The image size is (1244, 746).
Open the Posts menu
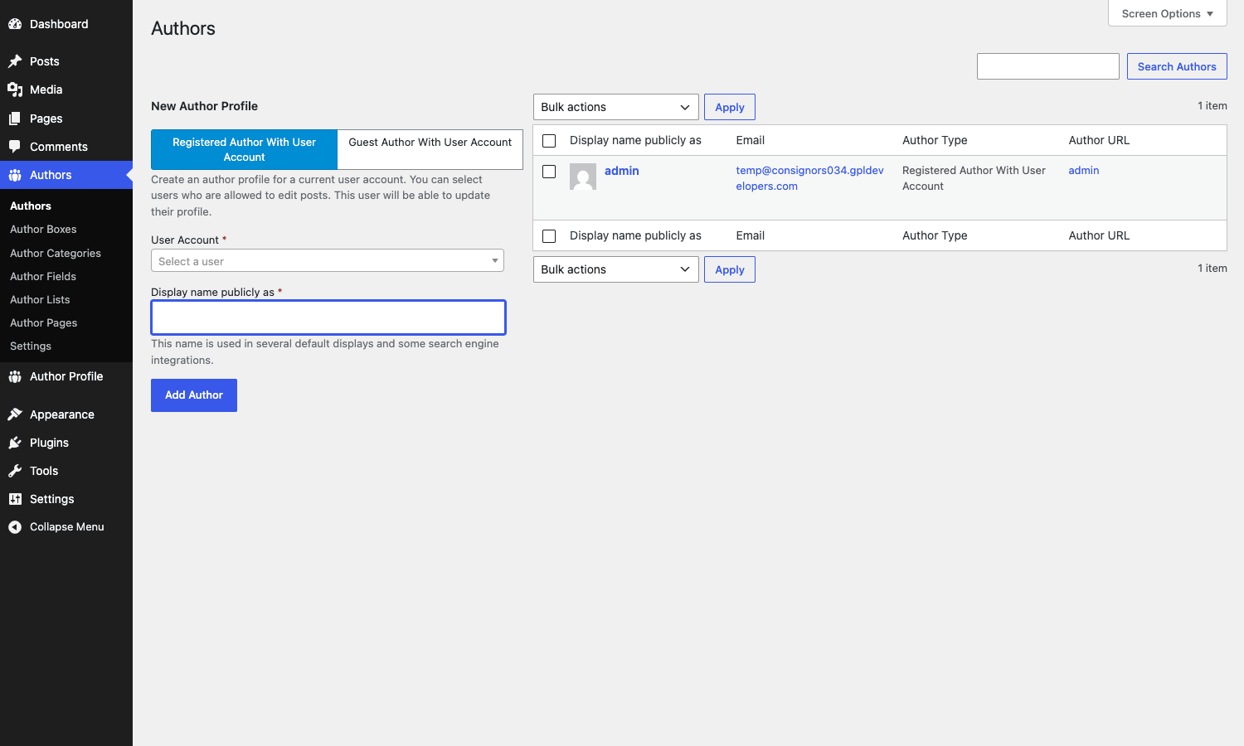[66, 61]
